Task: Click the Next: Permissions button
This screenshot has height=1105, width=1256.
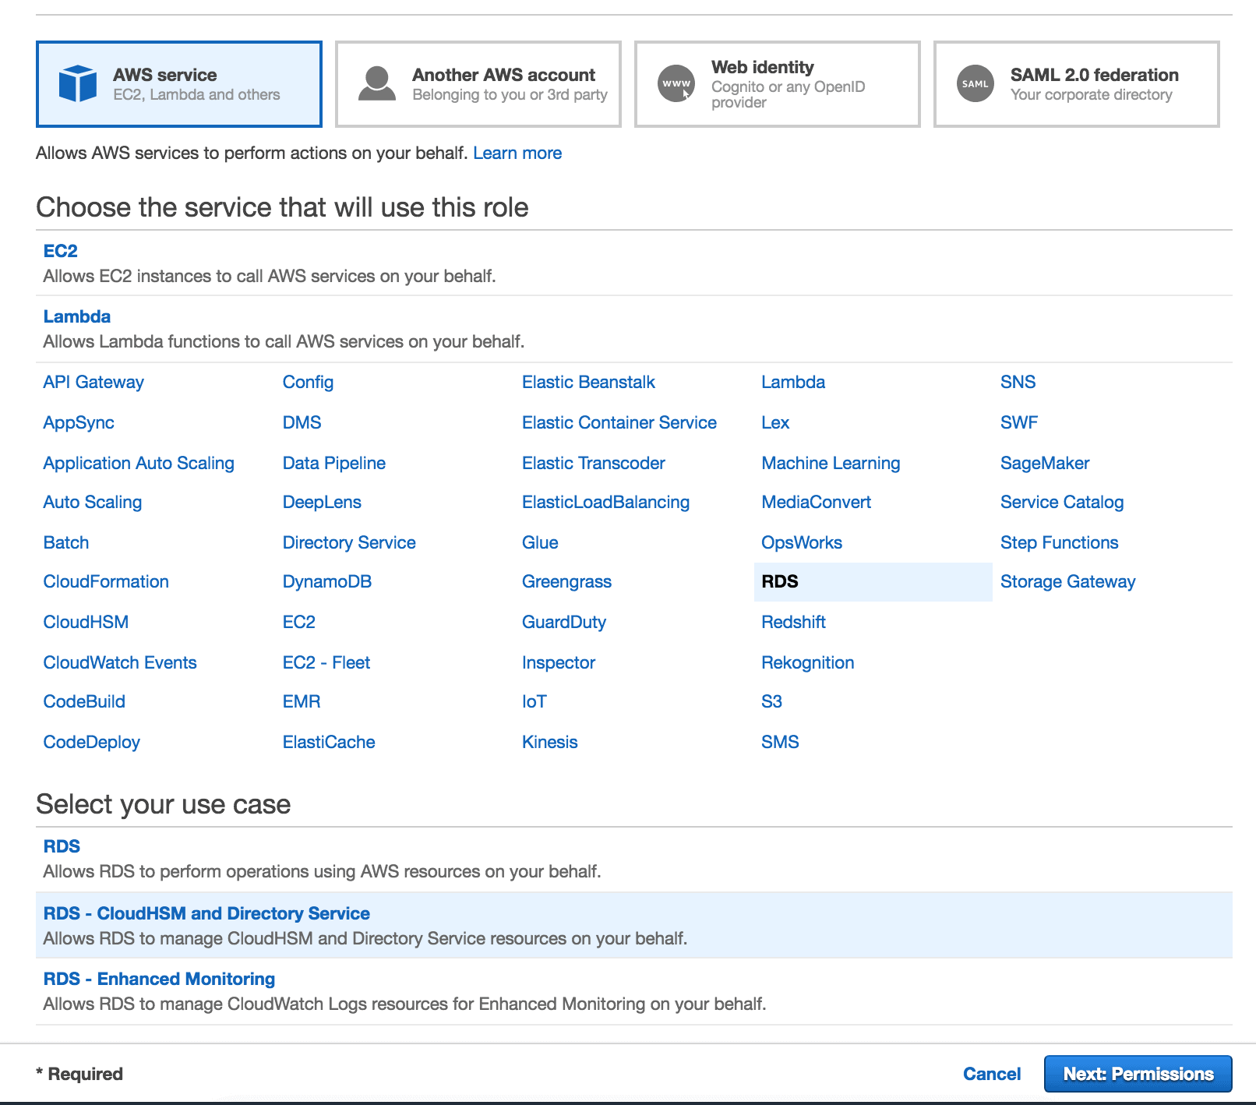Action: point(1138,1074)
